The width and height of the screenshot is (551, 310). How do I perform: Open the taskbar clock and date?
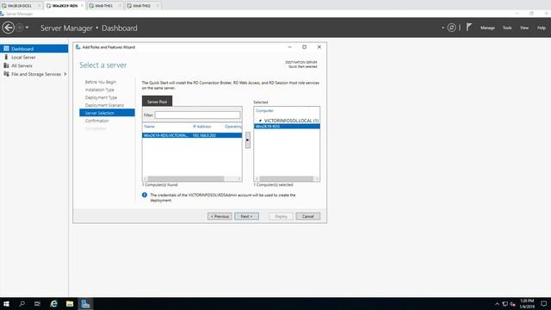coord(527,304)
